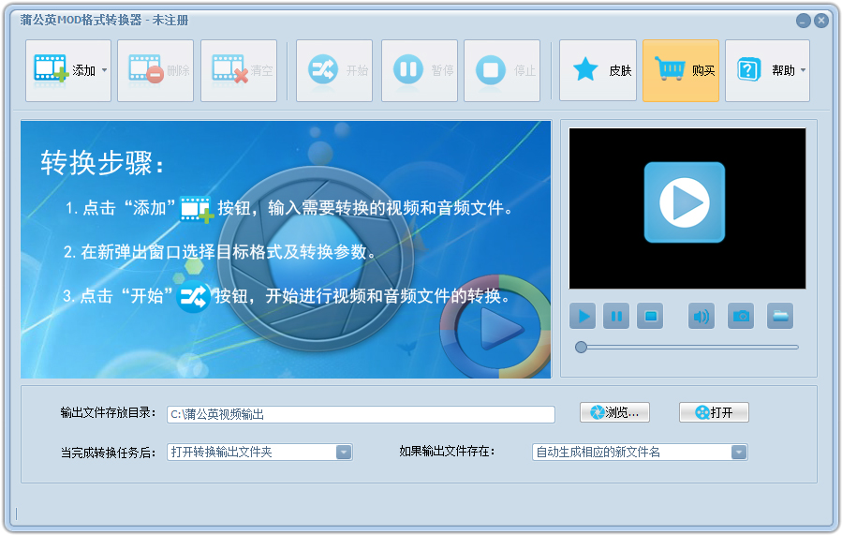
Task: Click the Browse (浏览...) button
Action: pos(614,413)
